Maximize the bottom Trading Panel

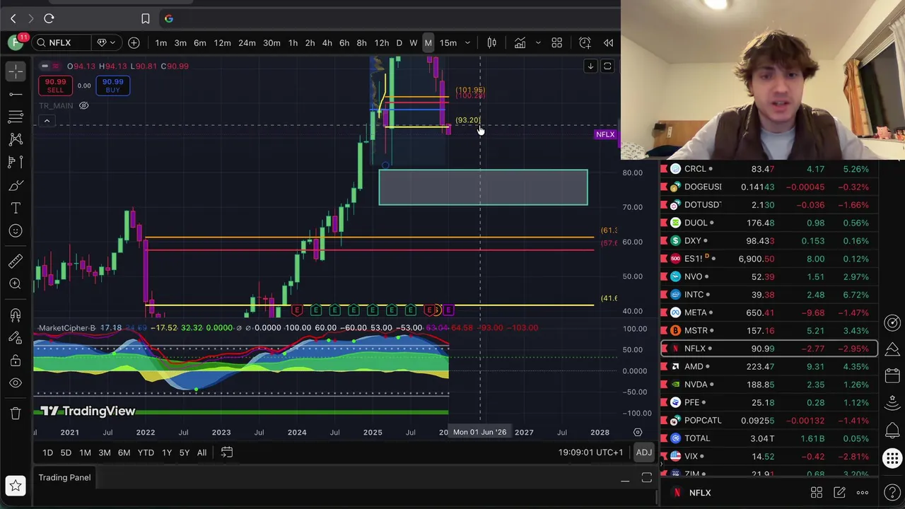pyautogui.click(x=646, y=479)
